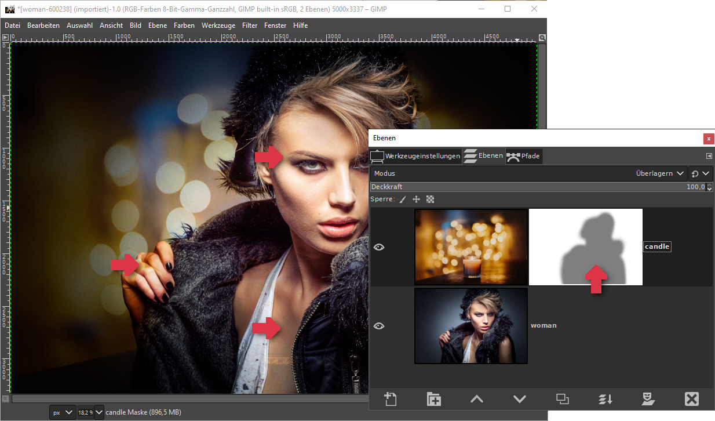Reset the blend mode with the reset arrow
The image size is (715, 421).
(x=695, y=173)
